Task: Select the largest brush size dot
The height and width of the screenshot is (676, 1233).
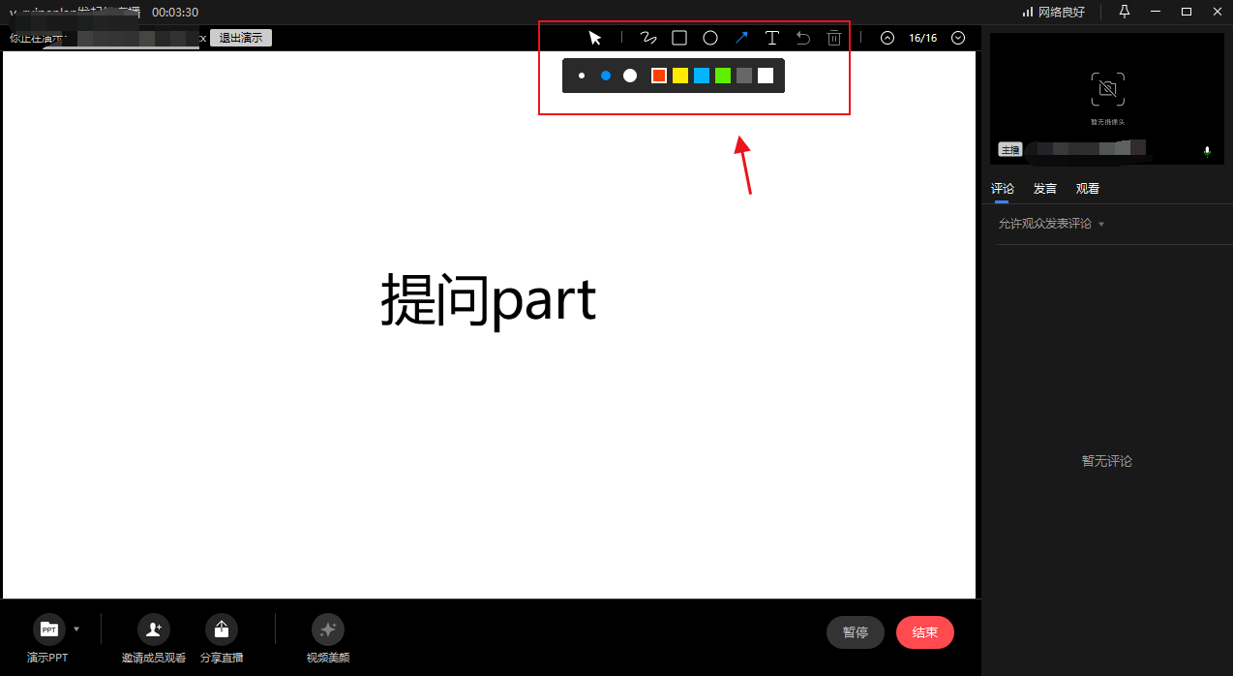Action: click(629, 75)
